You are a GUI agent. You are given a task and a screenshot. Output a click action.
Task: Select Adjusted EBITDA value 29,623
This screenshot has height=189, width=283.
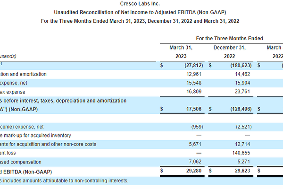pyautogui.click(x=242, y=171)
